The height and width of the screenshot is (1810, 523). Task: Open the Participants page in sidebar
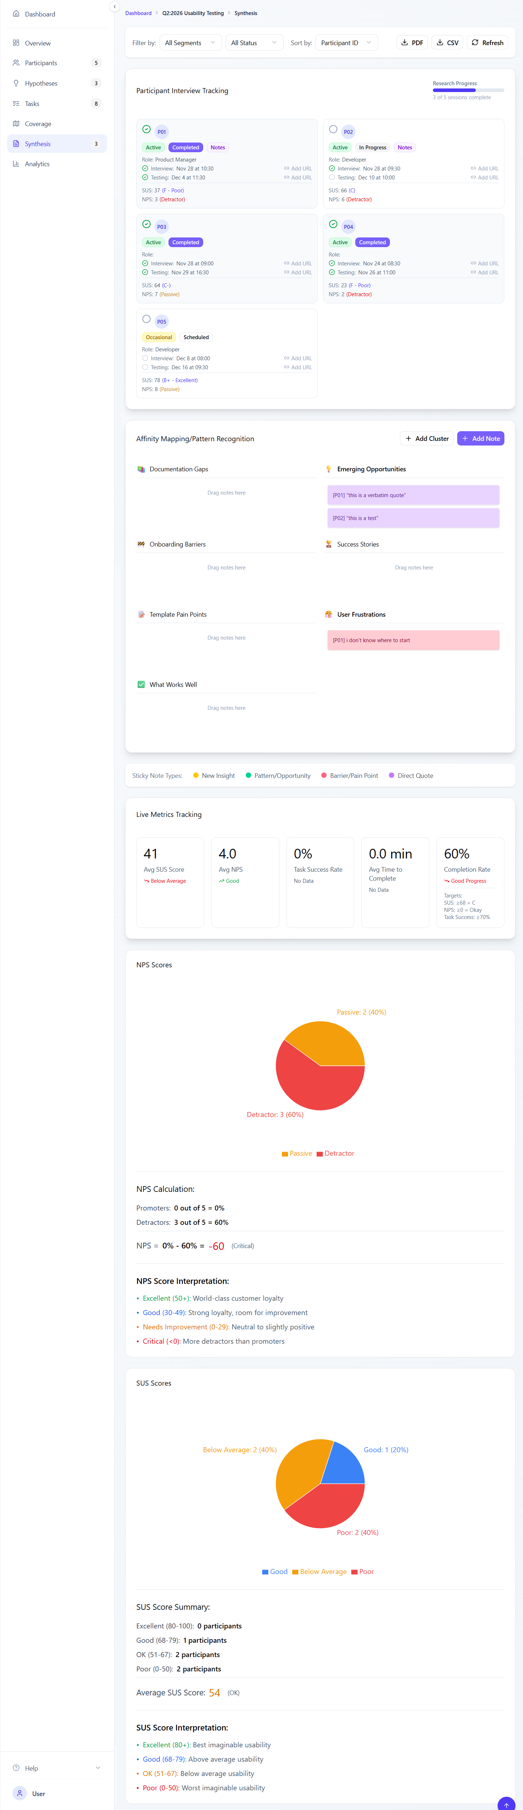[41, 63]
